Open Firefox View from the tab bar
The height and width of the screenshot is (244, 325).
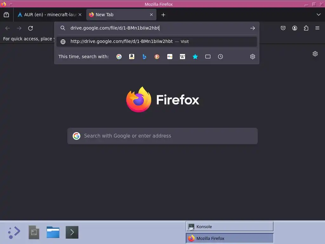click(6, 15)
